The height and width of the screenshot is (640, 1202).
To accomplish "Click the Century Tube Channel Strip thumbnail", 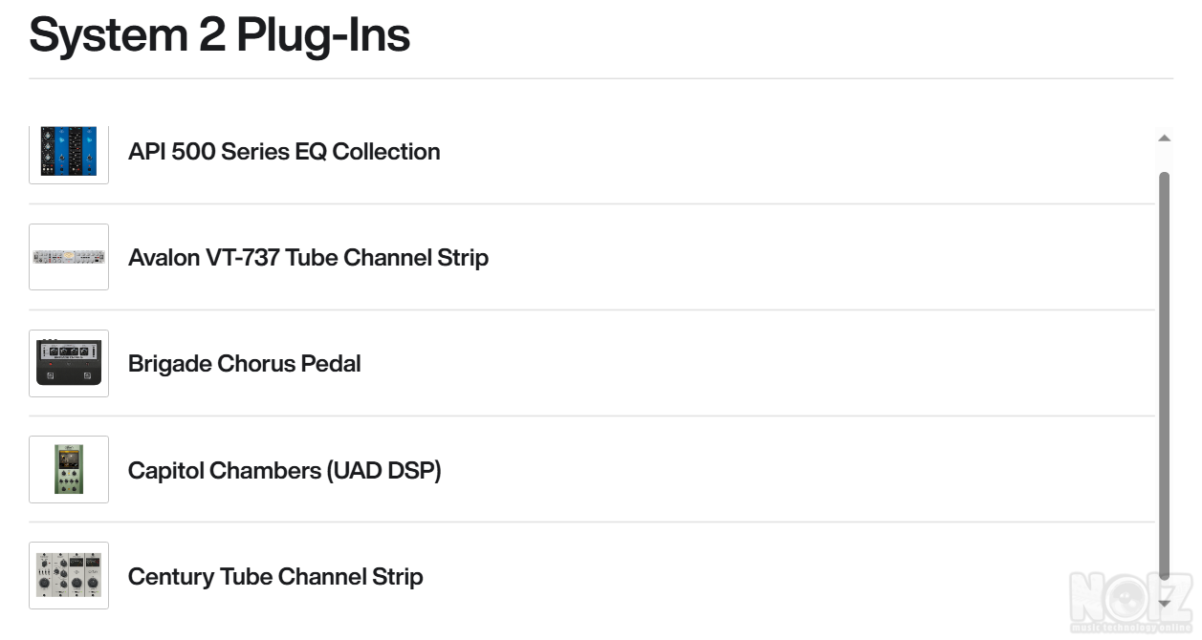I will tap(69, 575).
